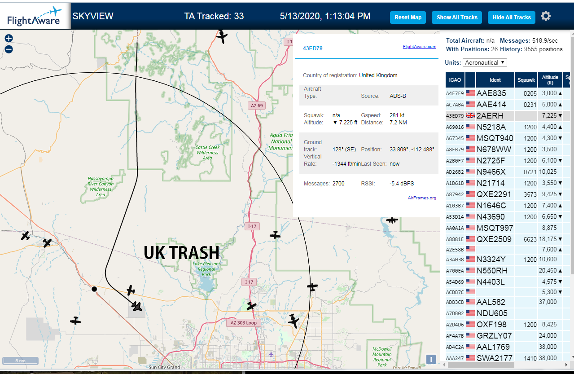The width and height of the screenshot is (574, 374).
Task: Click the 5 nm map scale bar
Action: tap(21, 361)
